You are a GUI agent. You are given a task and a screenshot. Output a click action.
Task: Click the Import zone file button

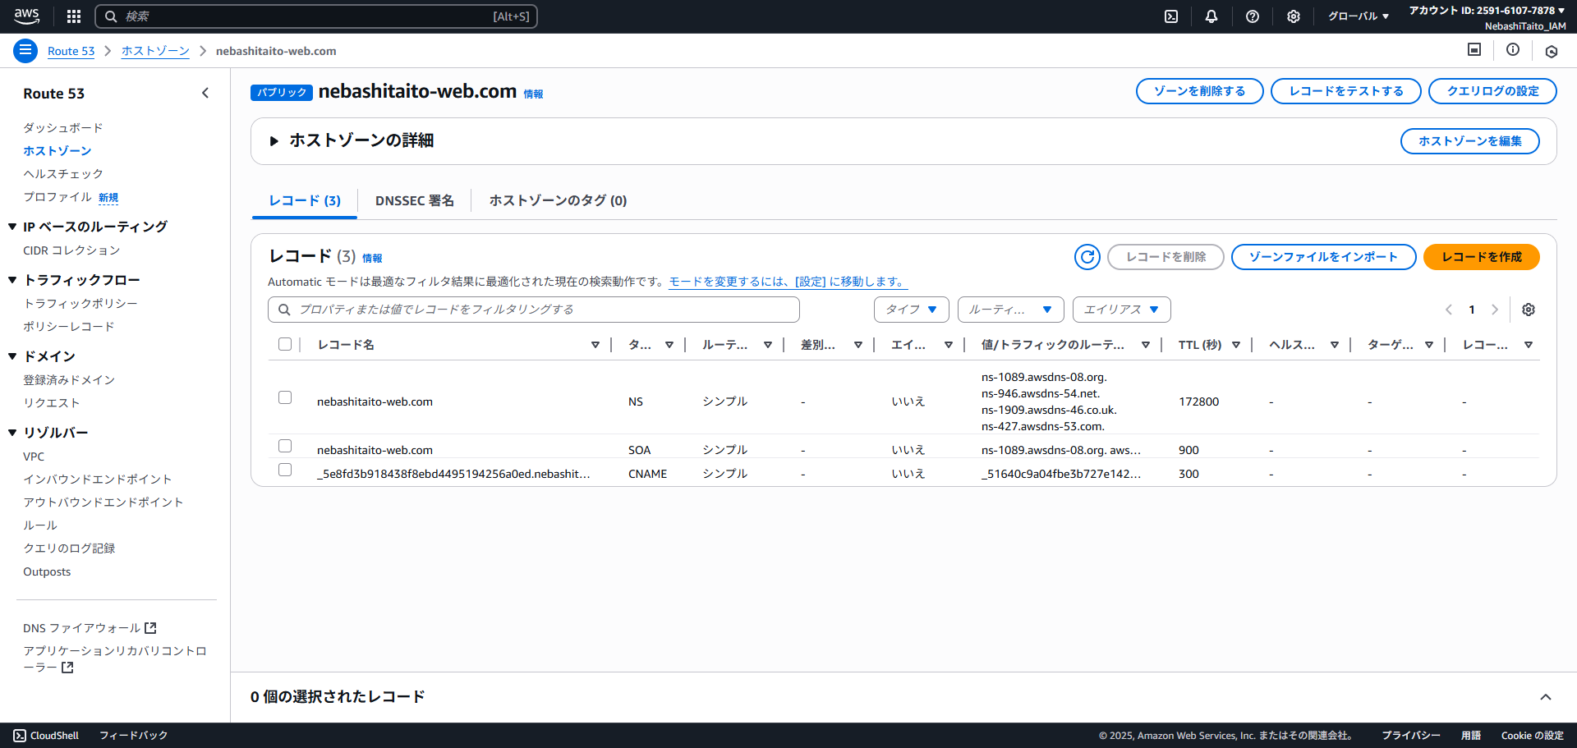1324,257
